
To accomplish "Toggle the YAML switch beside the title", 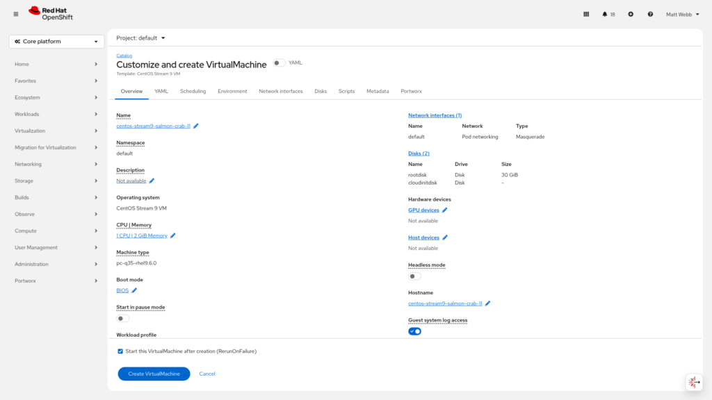I will coord(279,62).
